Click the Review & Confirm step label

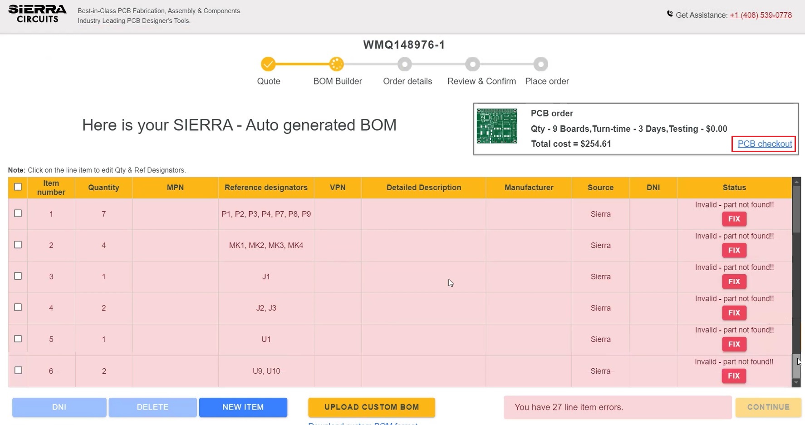(481, 81)
